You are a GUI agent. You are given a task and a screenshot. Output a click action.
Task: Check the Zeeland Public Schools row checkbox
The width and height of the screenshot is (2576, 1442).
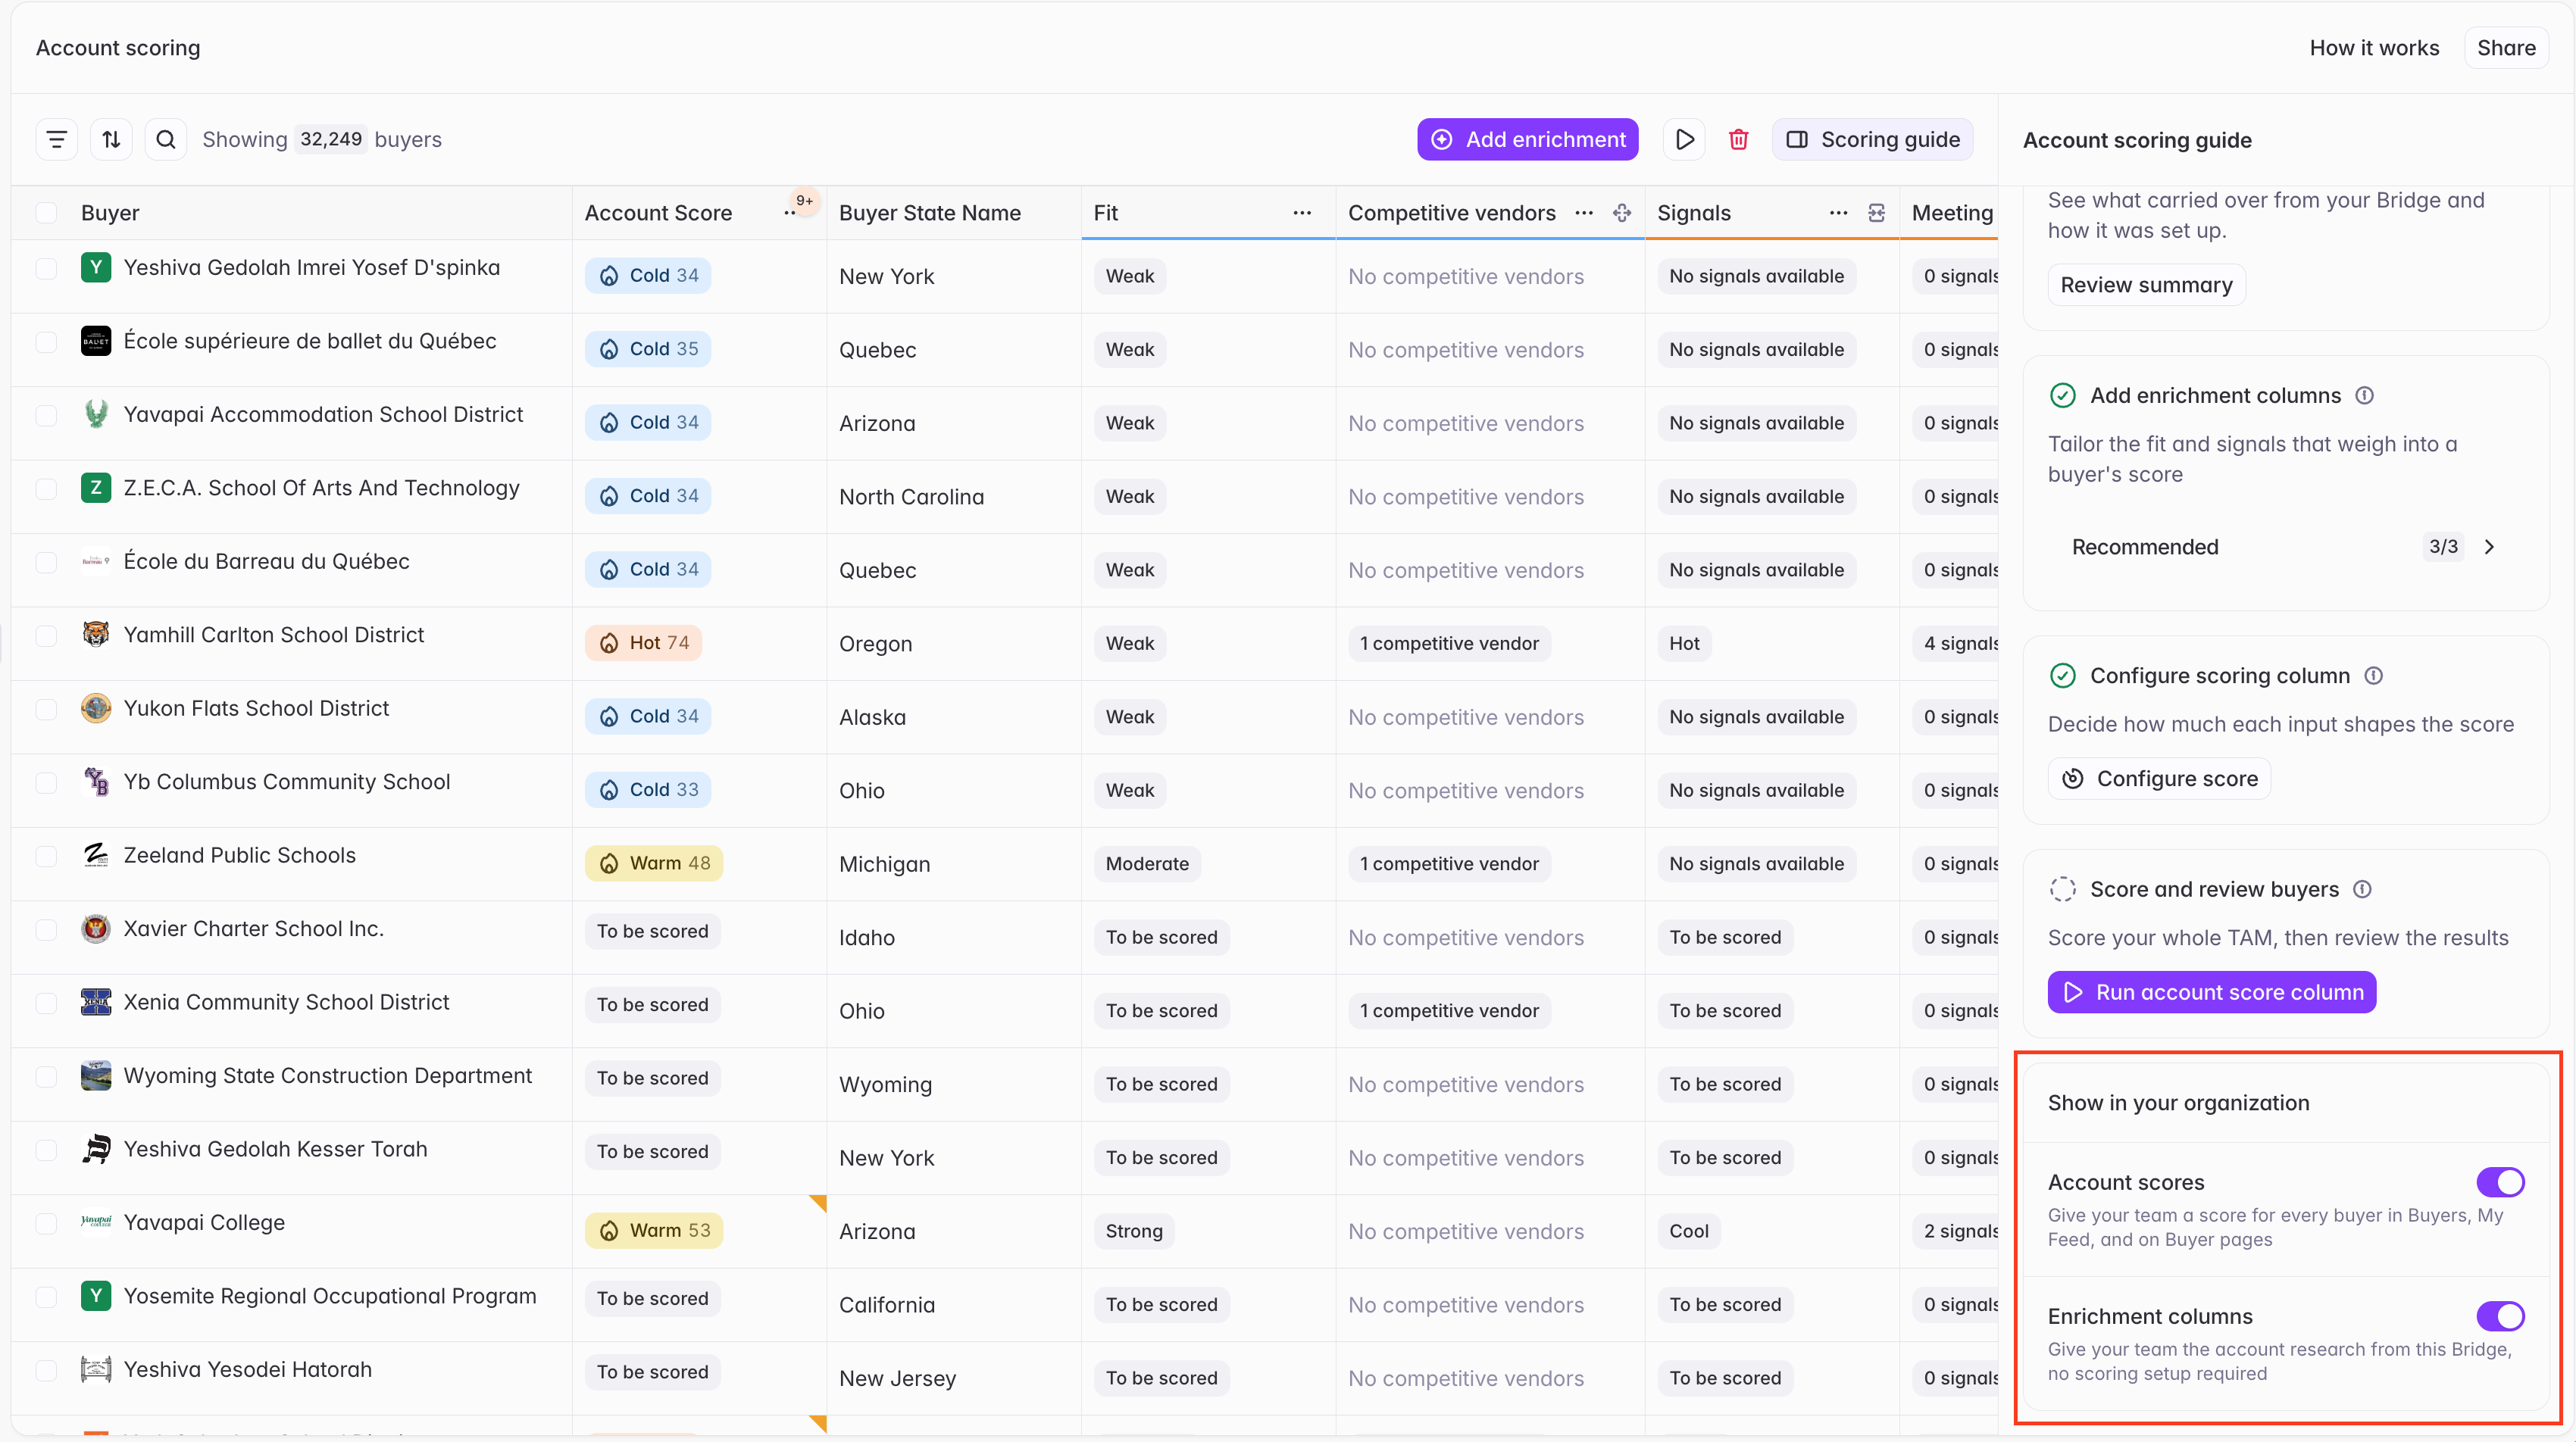pyautogui.click(x=46, y=857)
